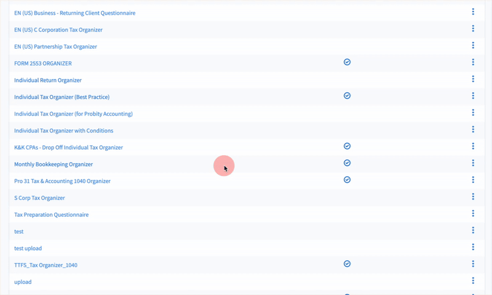Open three-dot menu for FORM 2553 ORGANIZER
The height and width of the screenshot is (295, 492).
(x=473, y=62)
